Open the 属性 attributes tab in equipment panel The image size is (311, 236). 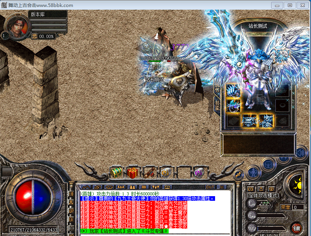217,87
